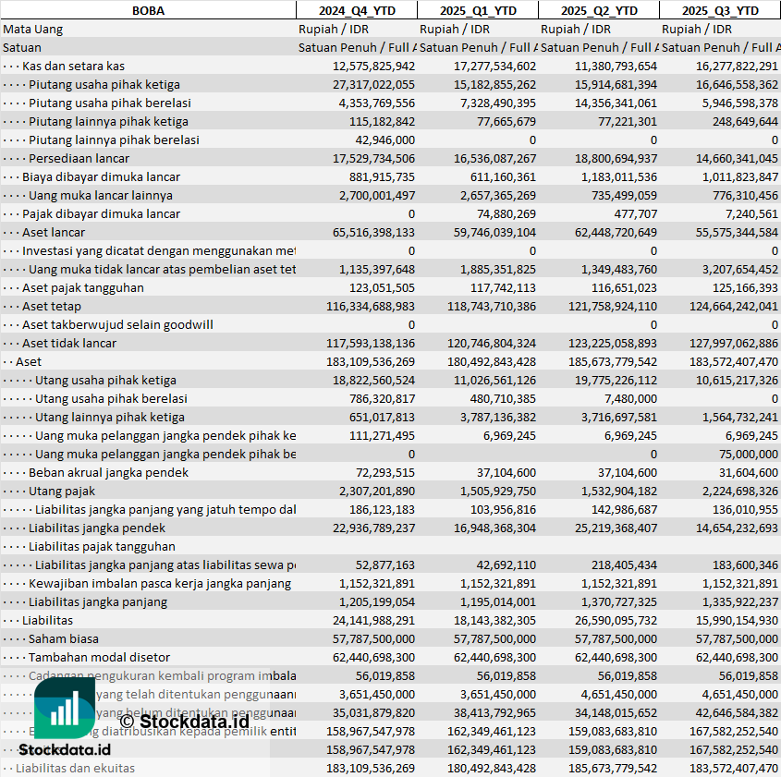Select the Utang pajak row label
Image resolution: width=781 pixels, height=777 pixels.
tap(61, 490)
